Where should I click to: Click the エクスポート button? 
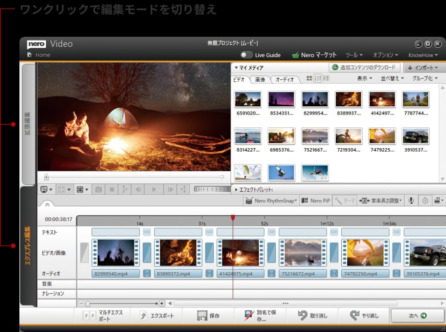(x=157, y=316)
